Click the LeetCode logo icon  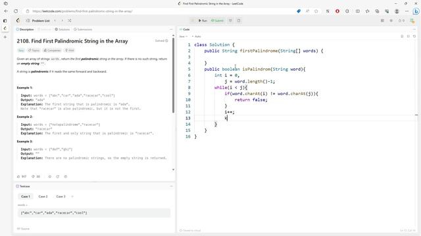[18, 20]
